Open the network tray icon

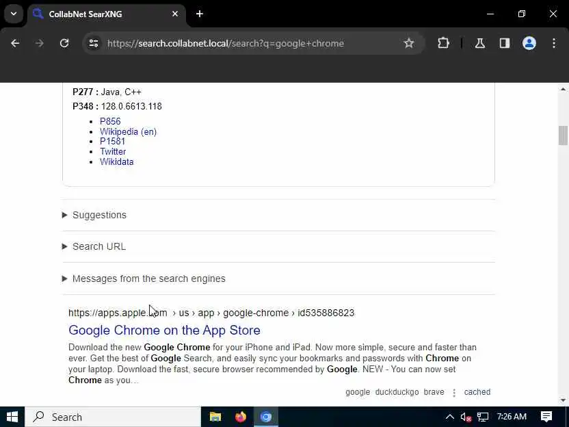coord(483,417)
